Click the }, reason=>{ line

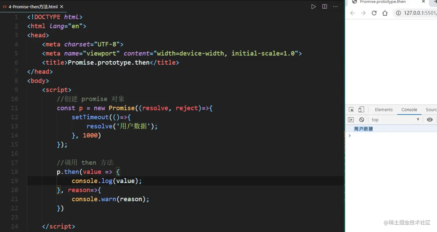79,190
